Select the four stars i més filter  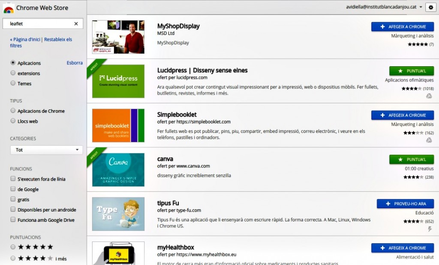coord(13,258)
